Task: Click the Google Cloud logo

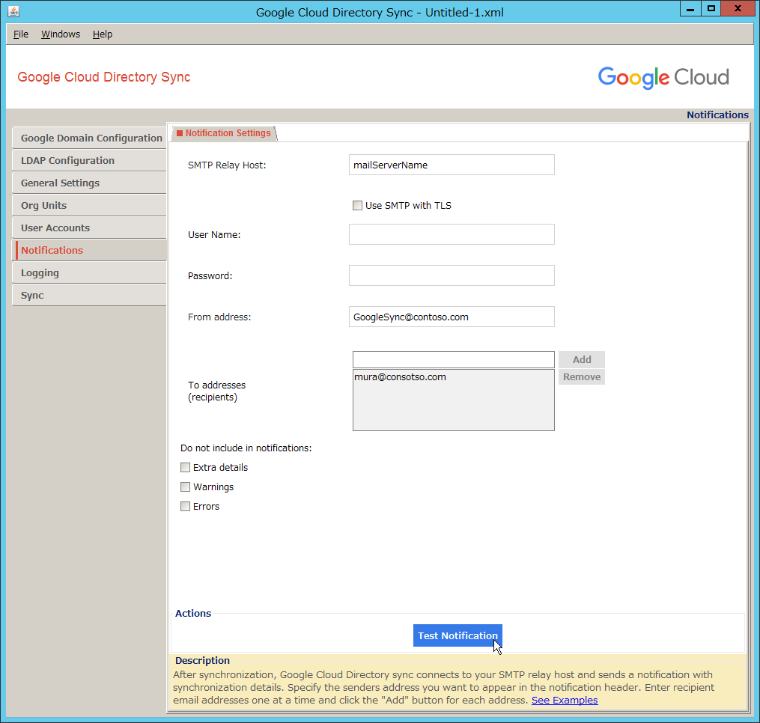Action: coord(663,78)
